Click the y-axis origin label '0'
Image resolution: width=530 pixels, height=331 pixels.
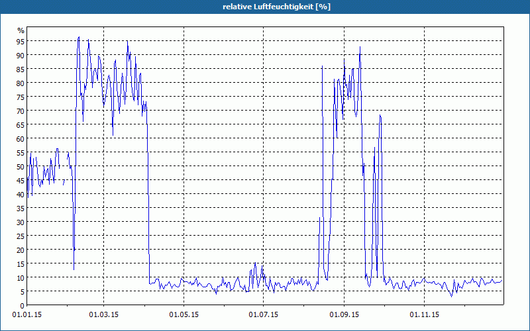(x=23, y=306)
